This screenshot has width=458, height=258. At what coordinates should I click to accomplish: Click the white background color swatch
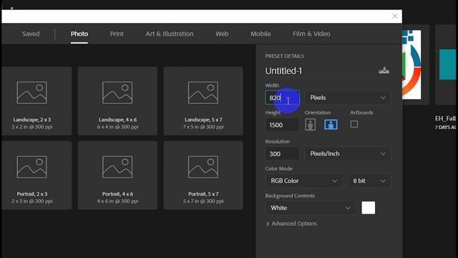[x=368, y=208]
